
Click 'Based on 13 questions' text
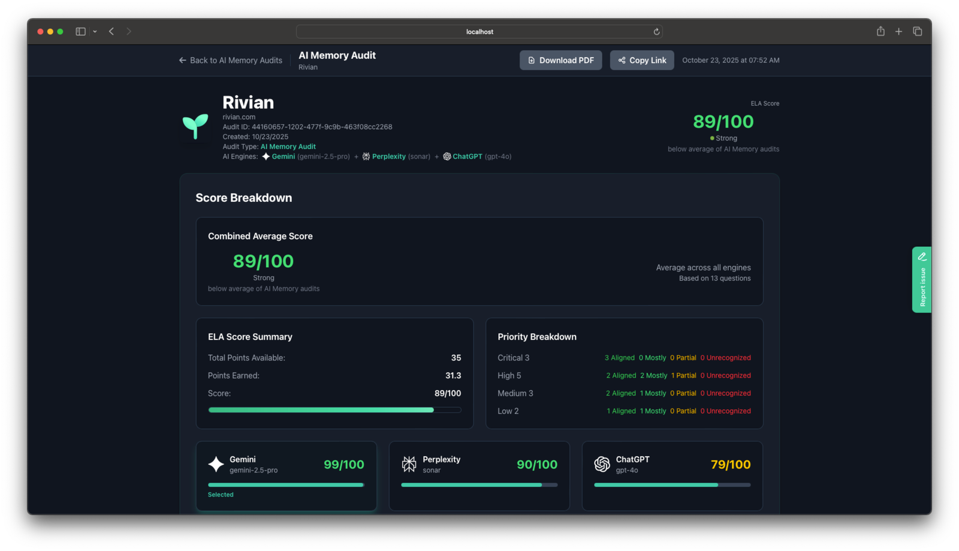coord(714,278)
